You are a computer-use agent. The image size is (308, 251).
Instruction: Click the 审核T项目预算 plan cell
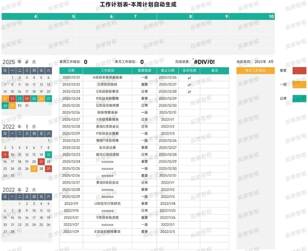pyautogui.click(x=108, y=140)
